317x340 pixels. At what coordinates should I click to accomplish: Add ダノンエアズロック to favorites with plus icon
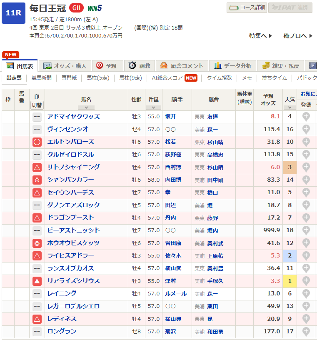point(306,205)
